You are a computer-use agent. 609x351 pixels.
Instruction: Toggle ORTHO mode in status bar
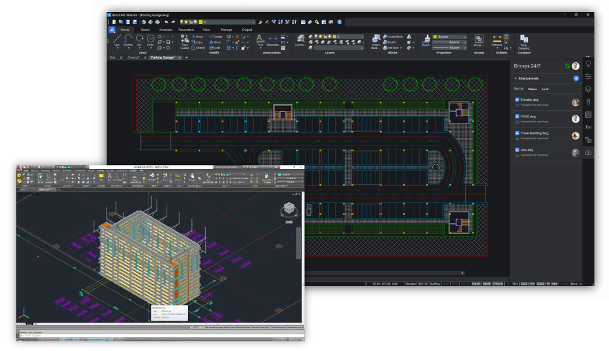pos(465,284)
